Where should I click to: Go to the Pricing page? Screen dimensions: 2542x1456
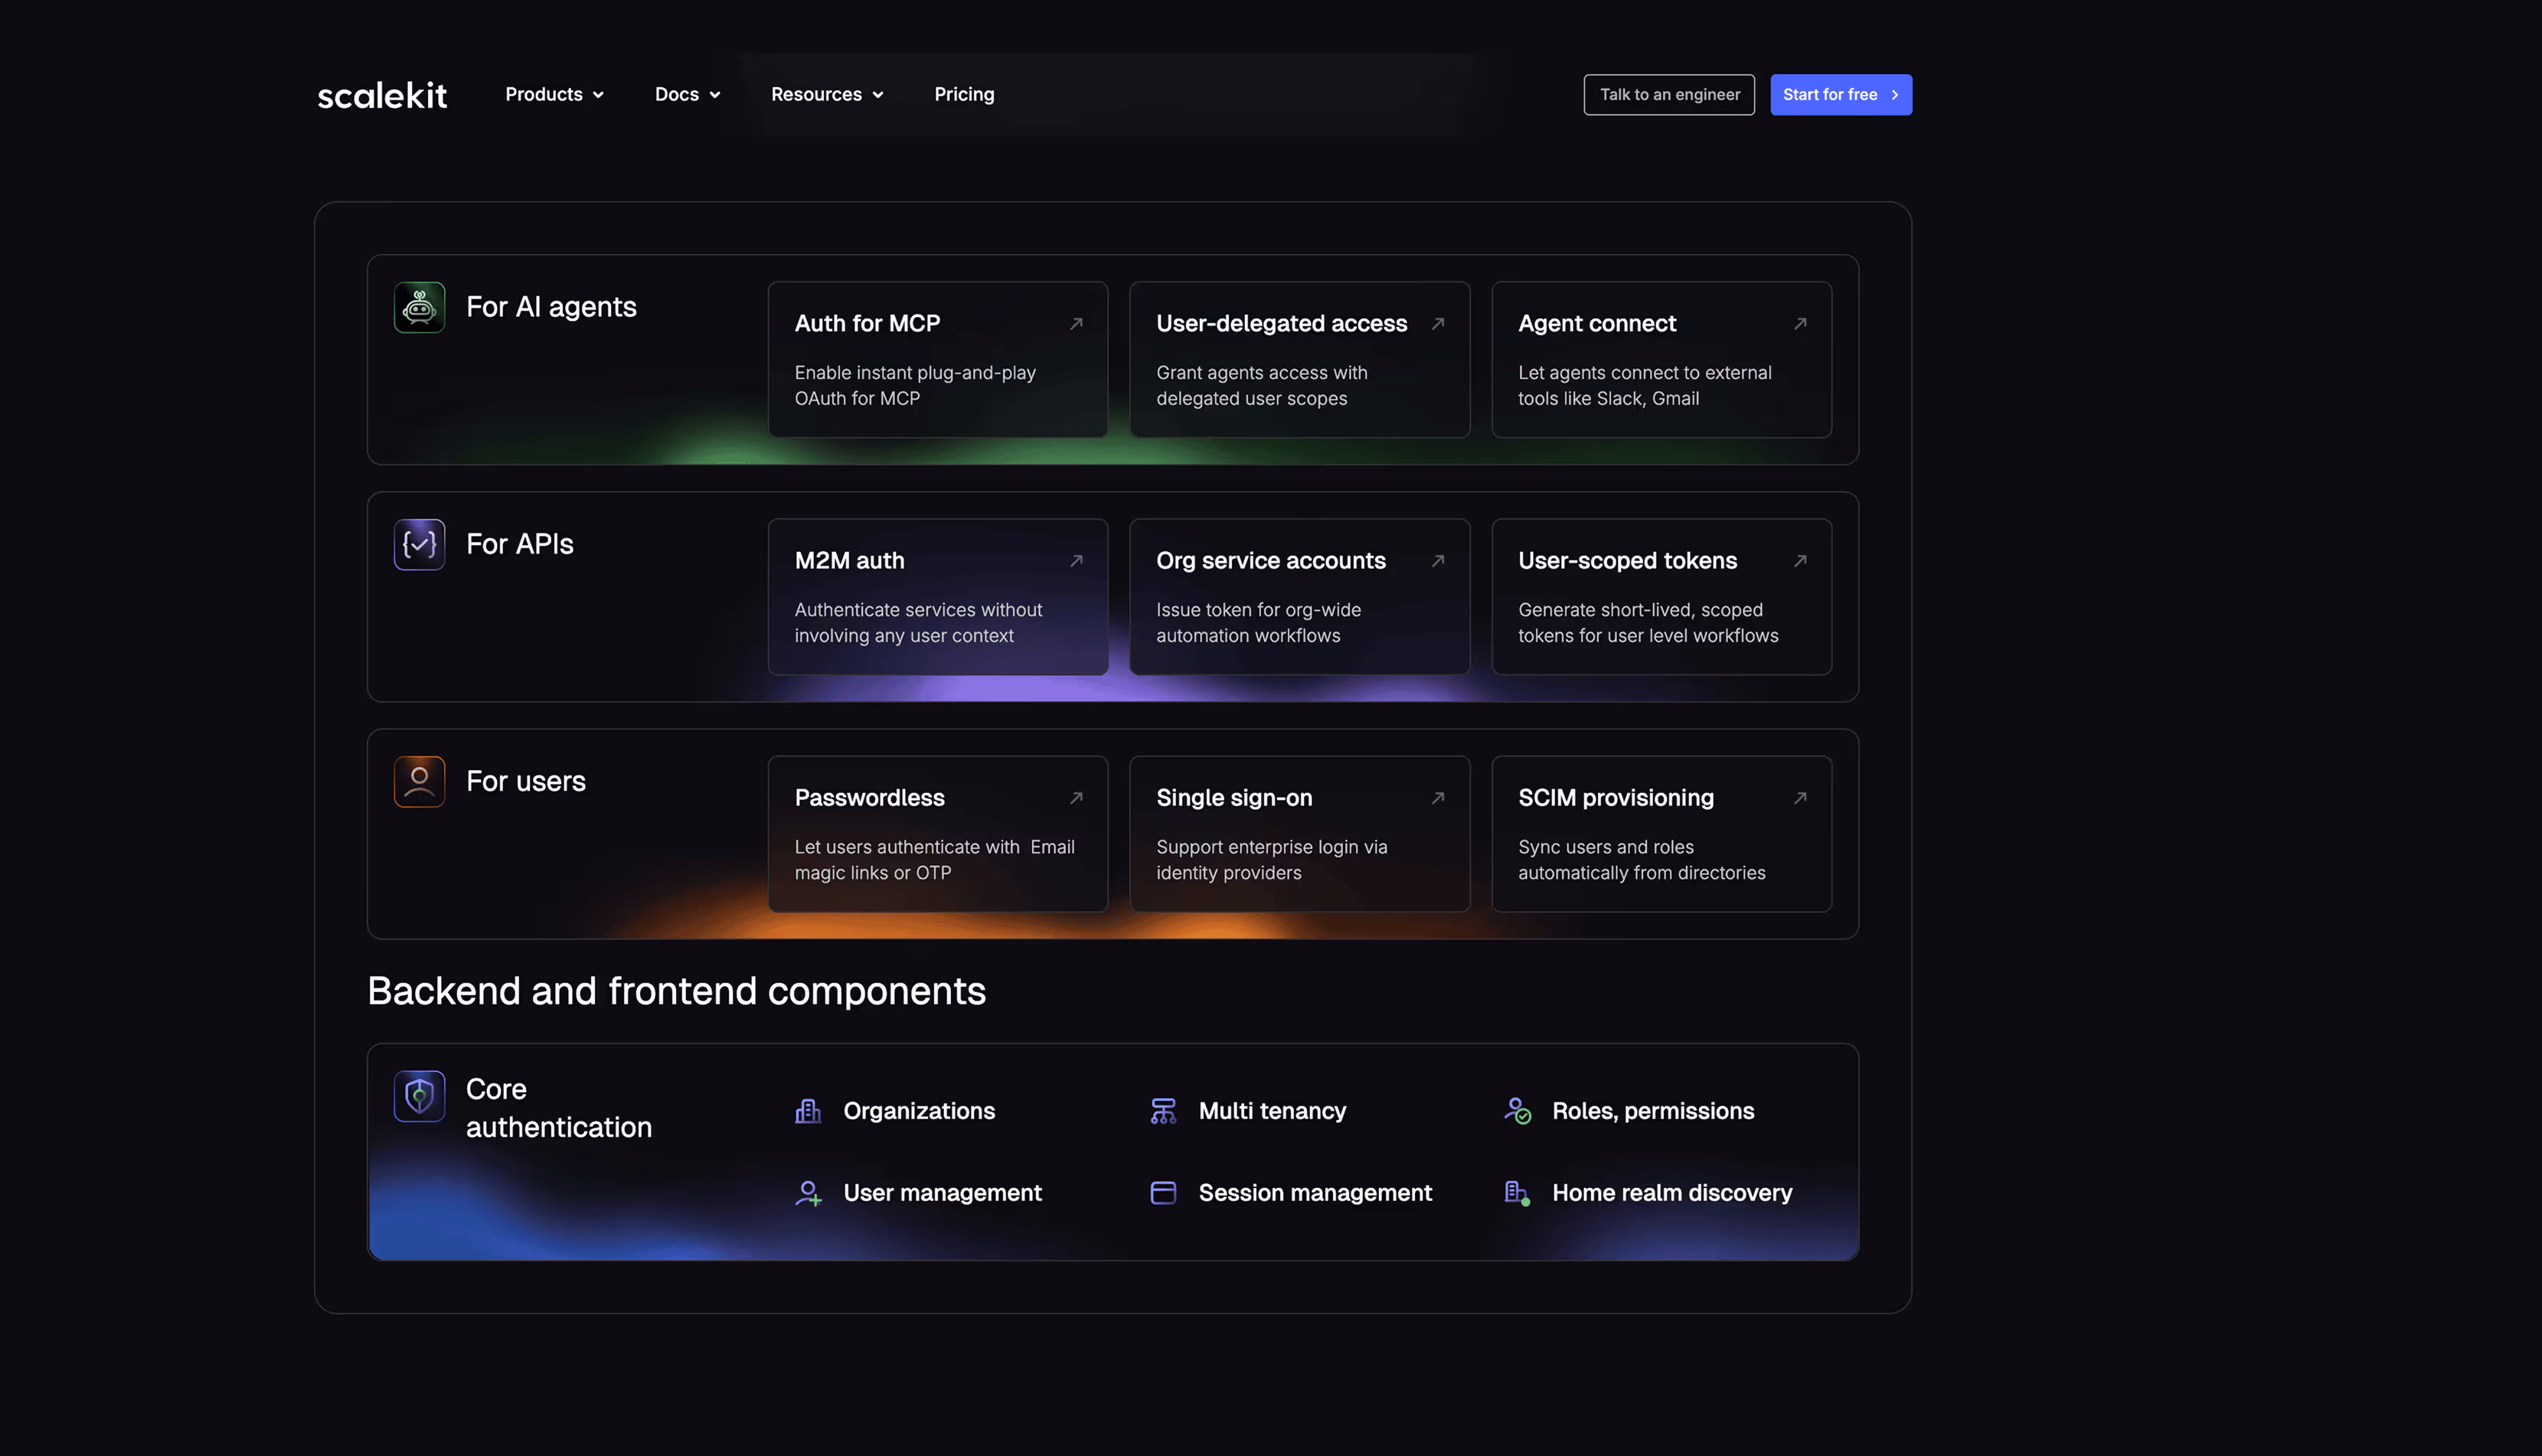coord(964,94)
